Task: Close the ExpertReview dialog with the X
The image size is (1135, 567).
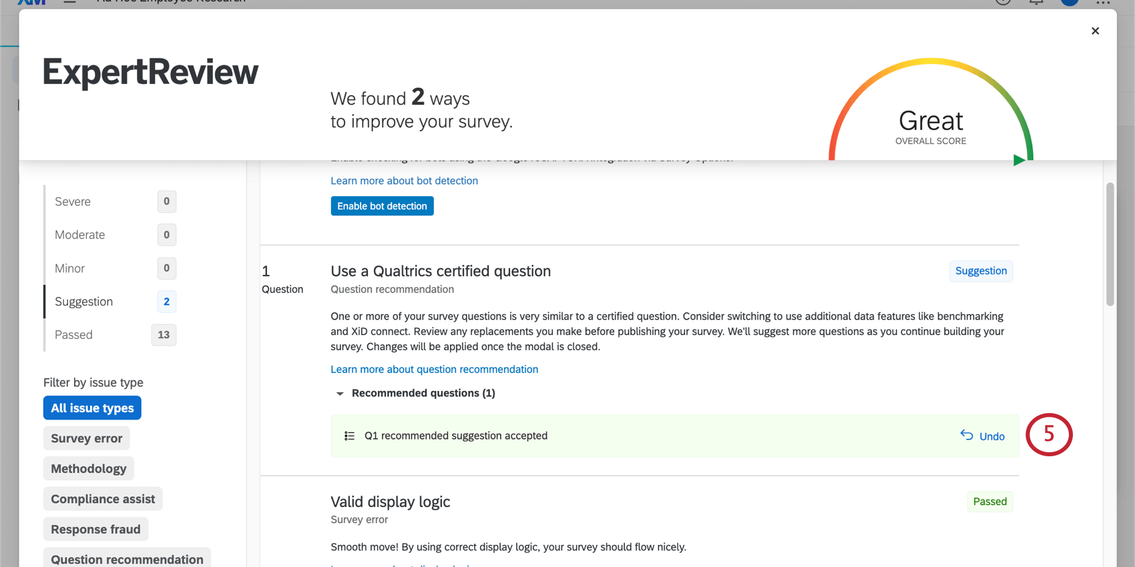Action: tap(1095, 31)
